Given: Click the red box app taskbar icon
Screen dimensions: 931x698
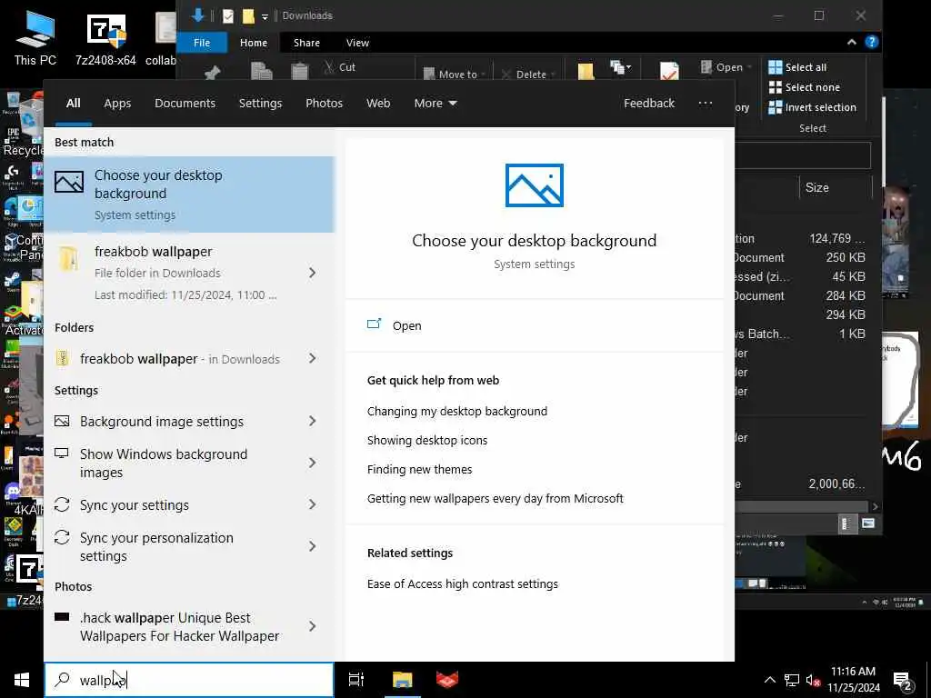Looking at the screenshot, I should (x=447, y=680).
